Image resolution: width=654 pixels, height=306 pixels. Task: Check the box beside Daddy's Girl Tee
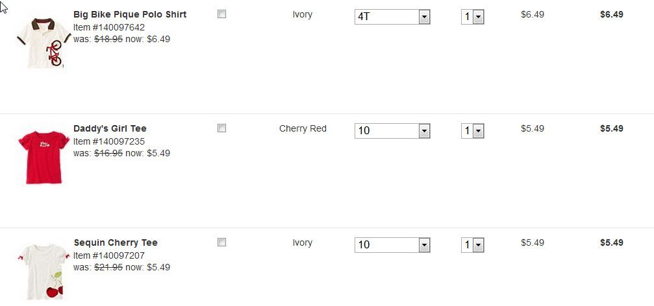click(x=221, y=128)
